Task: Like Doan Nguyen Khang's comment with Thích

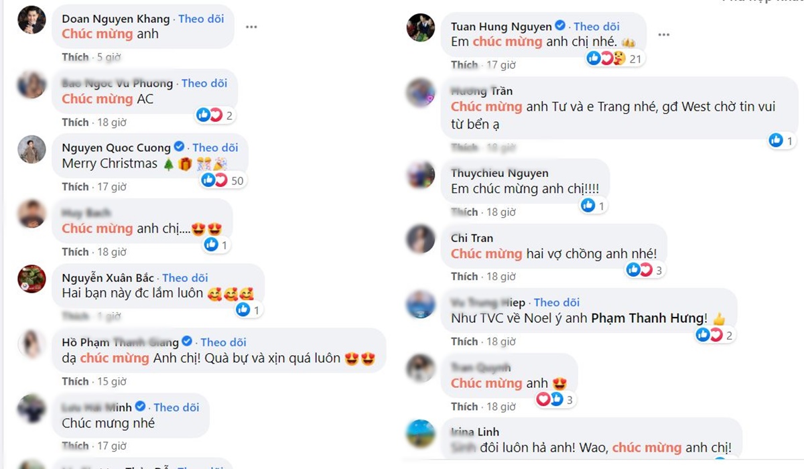Action: point(75,58)
